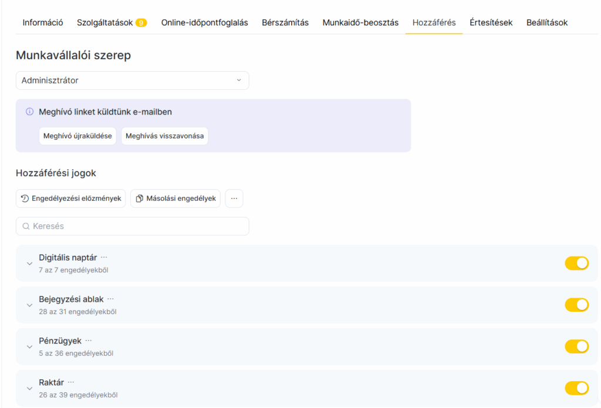601x408 pixels.
Task: Click the yellow 9 badge on Szolgáltatások
Action: (x=141, y=23)
